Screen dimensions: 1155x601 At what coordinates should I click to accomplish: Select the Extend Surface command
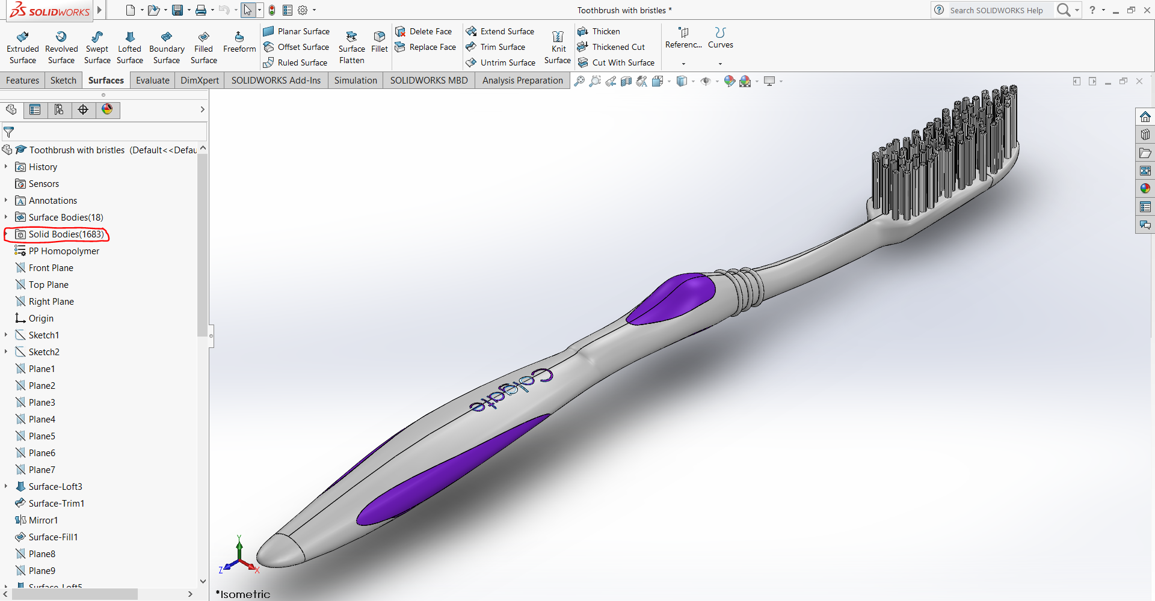tap(500, 31)
